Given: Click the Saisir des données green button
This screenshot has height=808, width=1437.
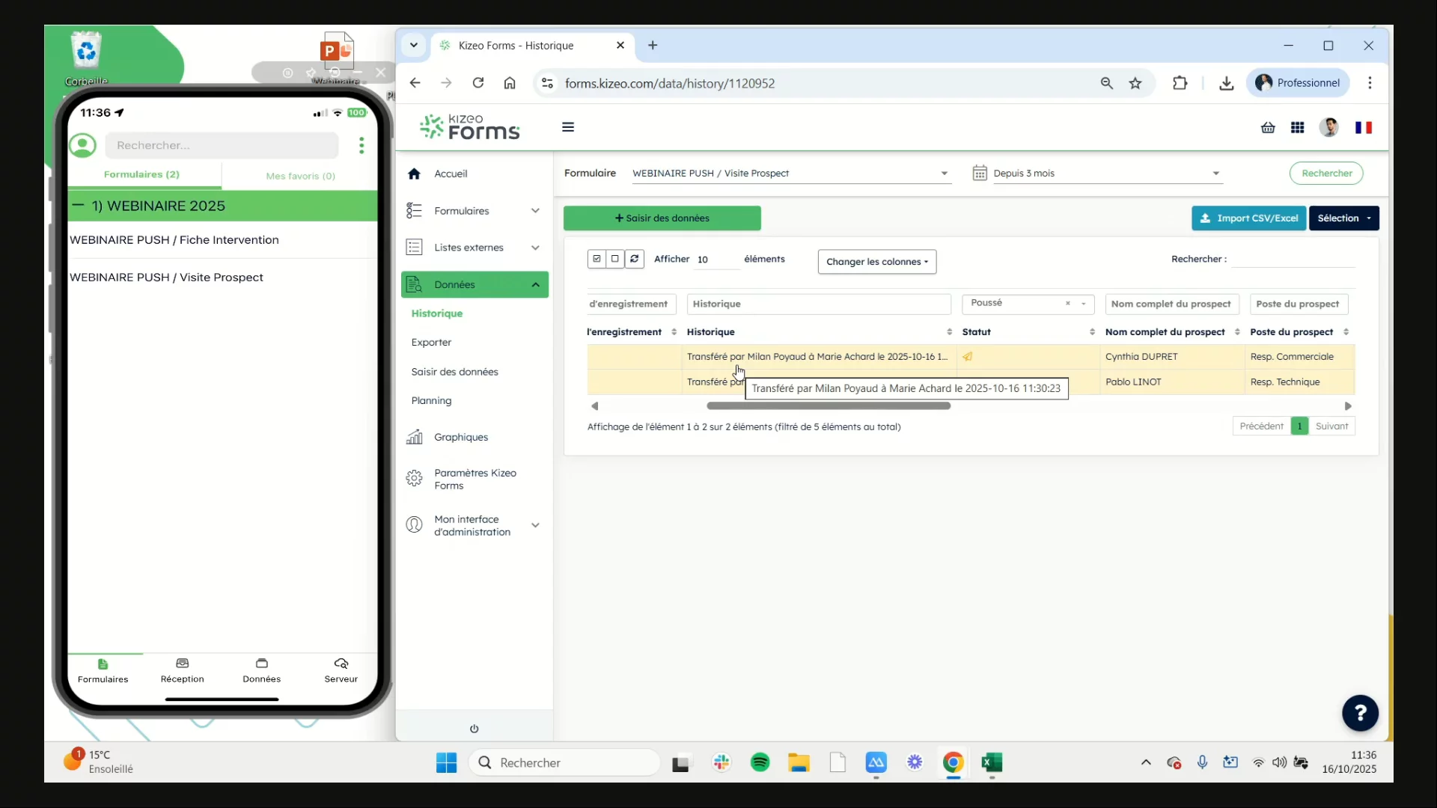Looking at the screenshot, I should (x=662, y=218).
